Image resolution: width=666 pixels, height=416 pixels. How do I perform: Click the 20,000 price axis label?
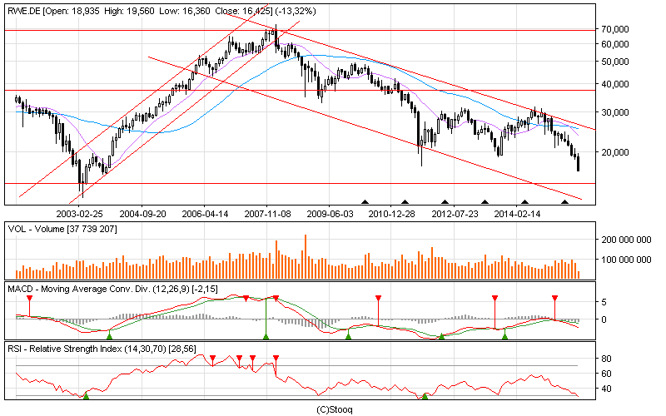615,152
